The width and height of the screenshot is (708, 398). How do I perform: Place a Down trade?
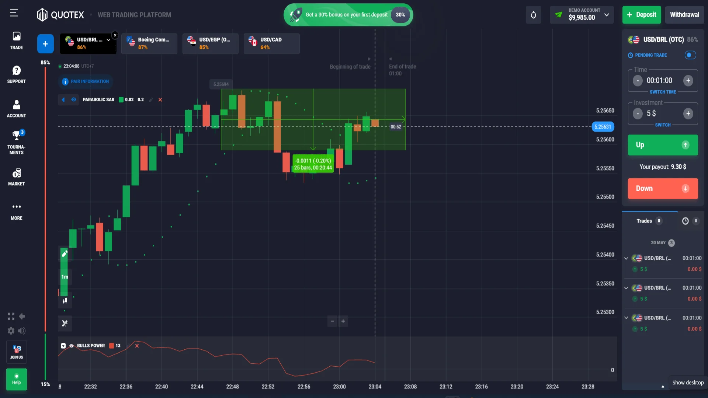(x=663, y=188)
